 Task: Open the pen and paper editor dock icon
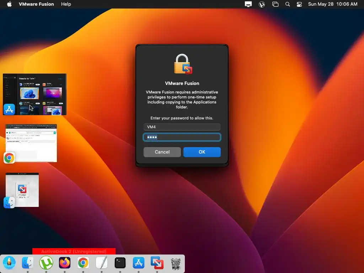click(102, 262)
